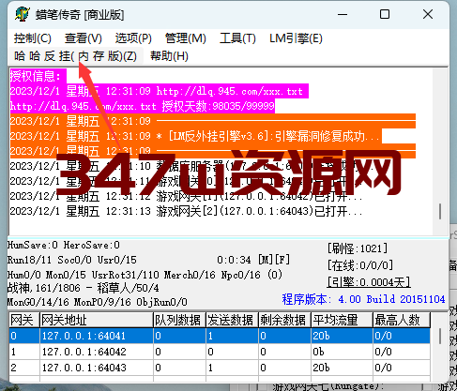Open the 查看(V) menu
The height and width of the screenshot is (391, 457).
point(84,38)
